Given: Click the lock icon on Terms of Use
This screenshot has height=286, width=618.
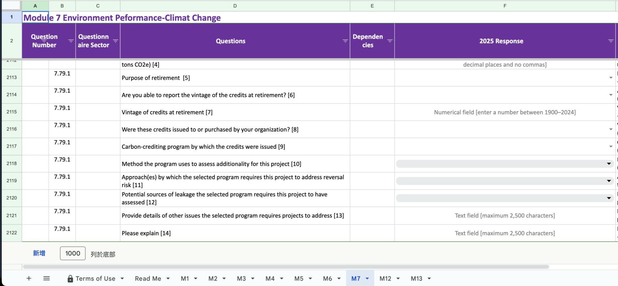Looking at the screenshot, I should 70,279.
